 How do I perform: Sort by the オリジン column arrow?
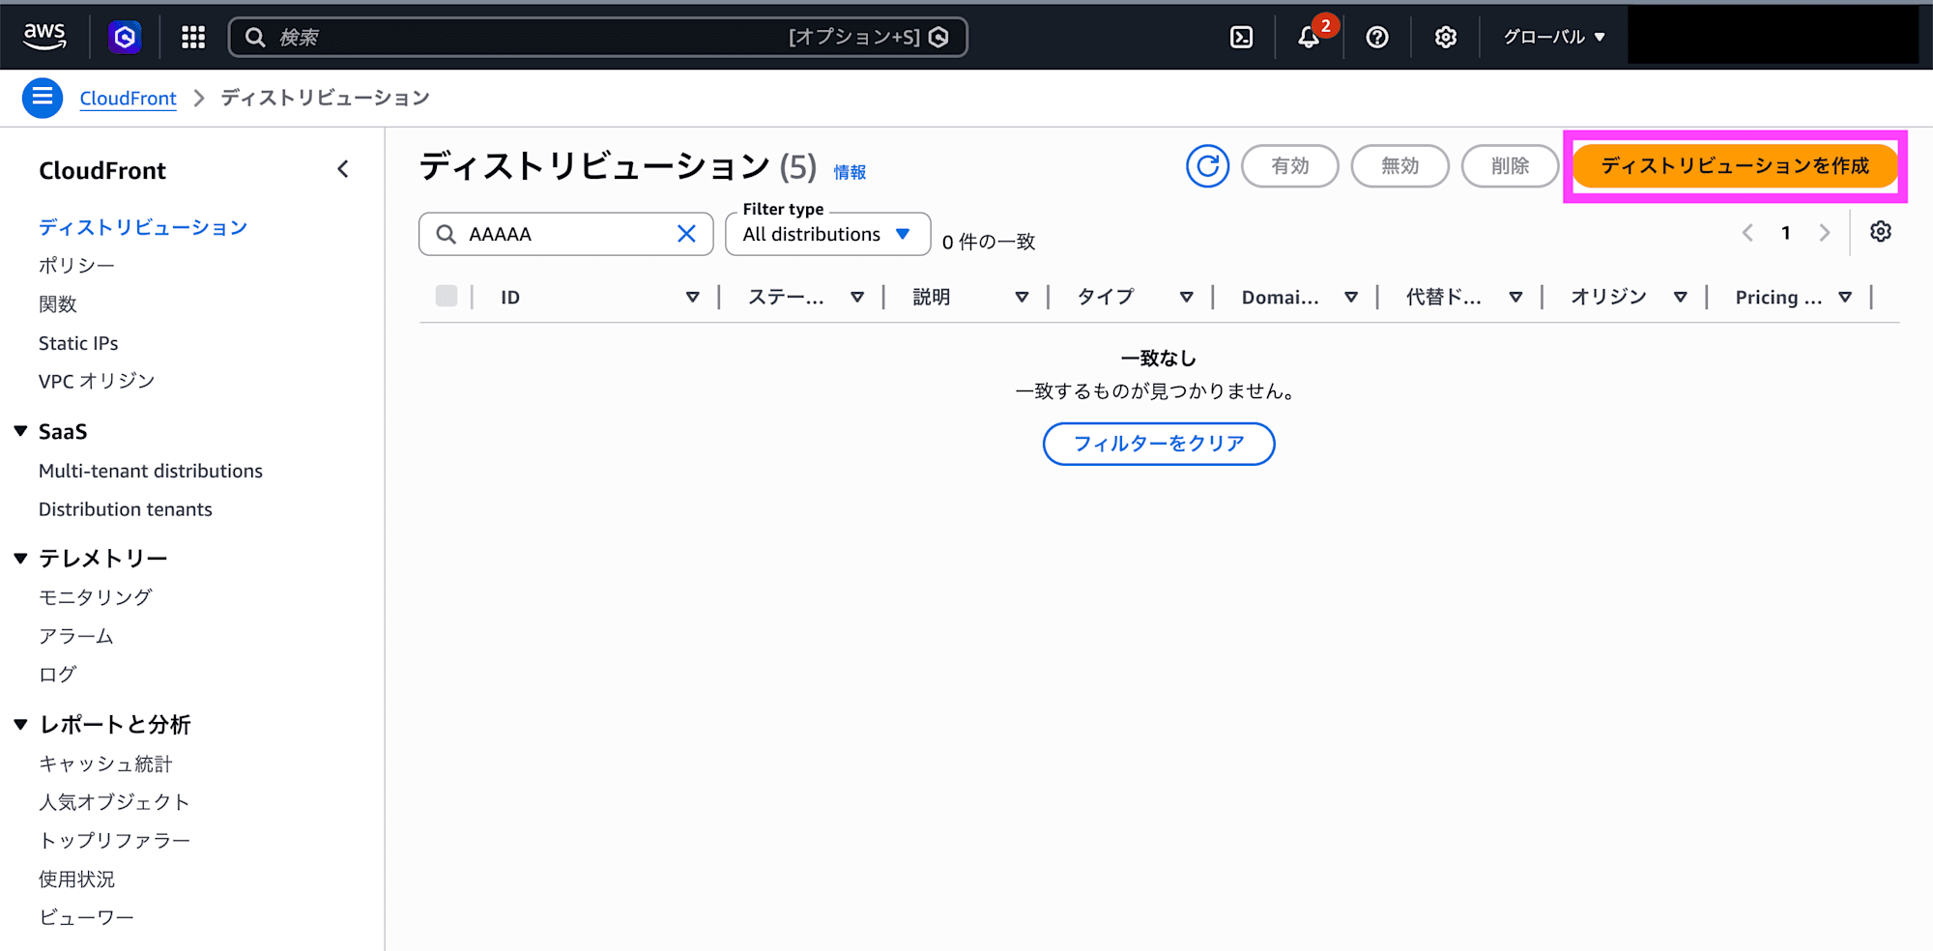(x=1681, y=298)
